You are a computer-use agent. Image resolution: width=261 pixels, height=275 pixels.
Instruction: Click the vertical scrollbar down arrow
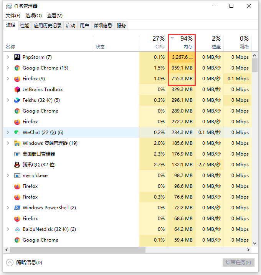click(255, 244)
